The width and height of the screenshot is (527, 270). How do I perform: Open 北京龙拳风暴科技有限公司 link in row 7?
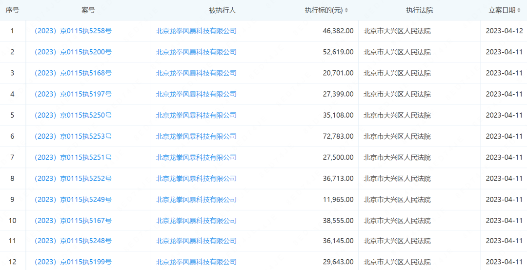pyautogui.click(x=196, y=157)
